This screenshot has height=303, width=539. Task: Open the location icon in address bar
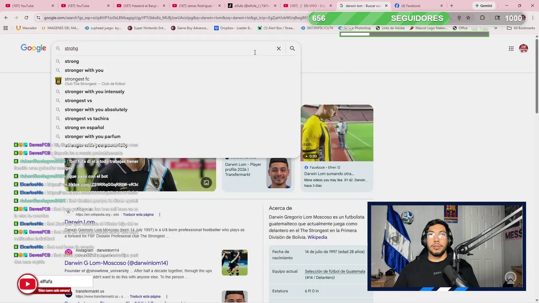point(459,18)
